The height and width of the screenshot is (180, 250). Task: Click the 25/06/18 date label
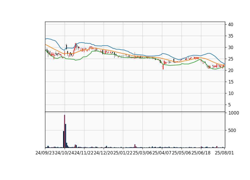(201, 153)
